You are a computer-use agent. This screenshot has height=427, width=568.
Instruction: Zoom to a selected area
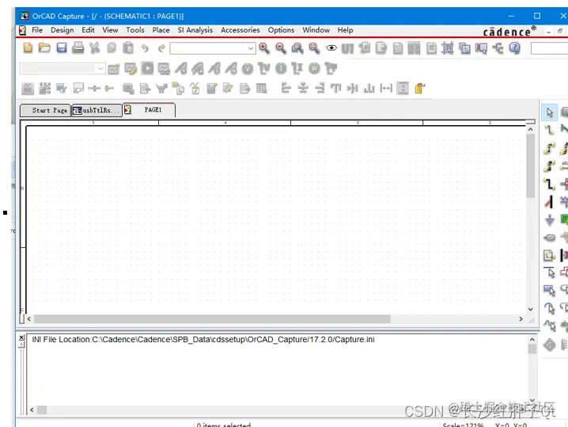297,48
